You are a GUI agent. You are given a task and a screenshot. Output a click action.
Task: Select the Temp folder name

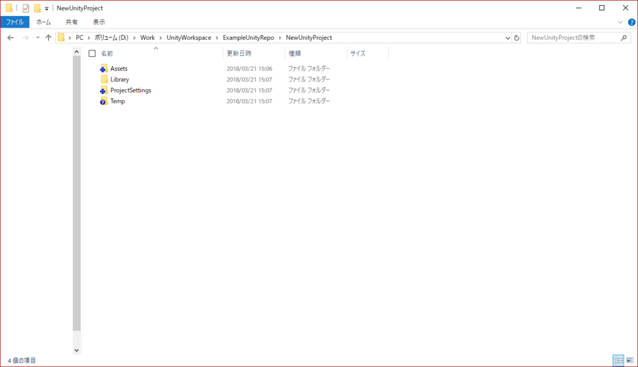point(118,102)
